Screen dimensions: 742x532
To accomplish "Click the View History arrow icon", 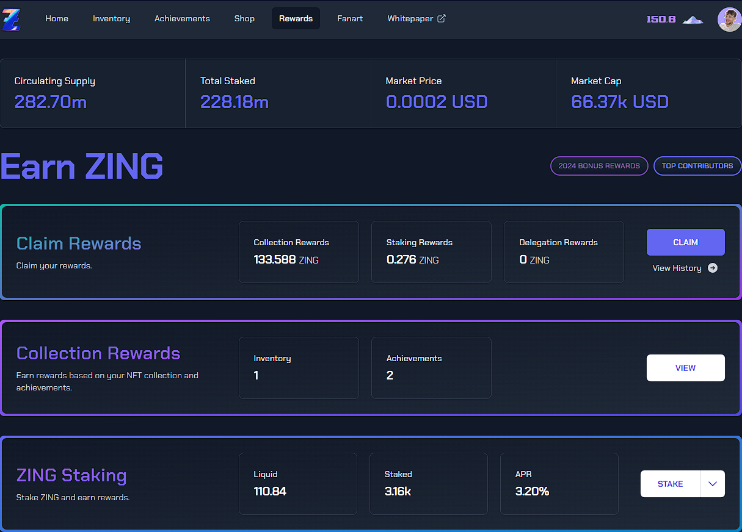I will pos(713,268).
